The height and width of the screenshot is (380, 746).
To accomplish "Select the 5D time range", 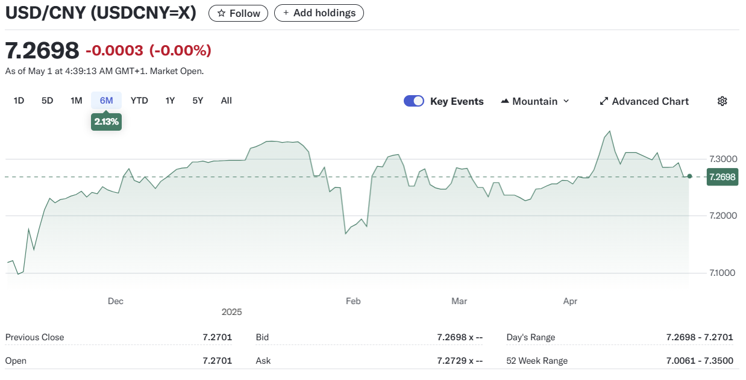I will [47, 101].
